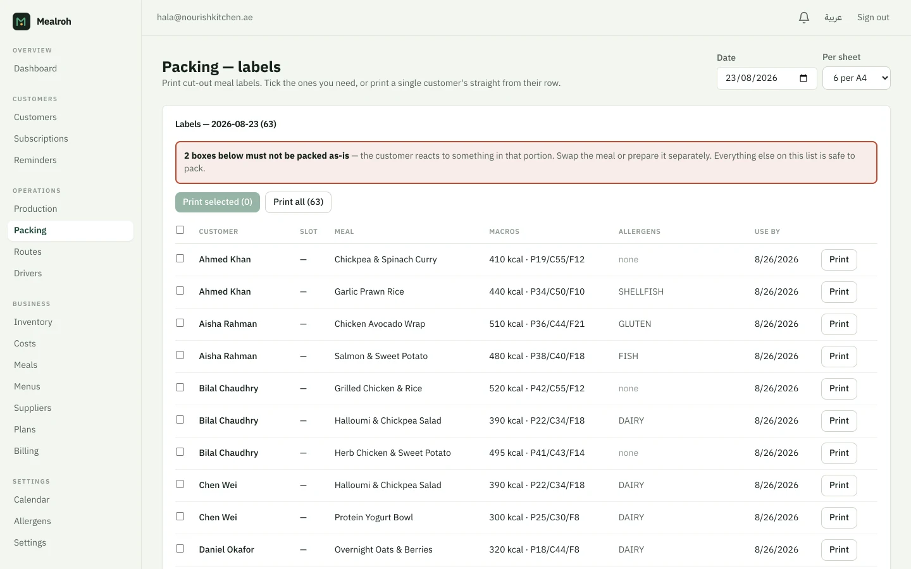
Task: Select Grilled Chicken & Rice row checkbox
Action: click(x=180, y=388)
